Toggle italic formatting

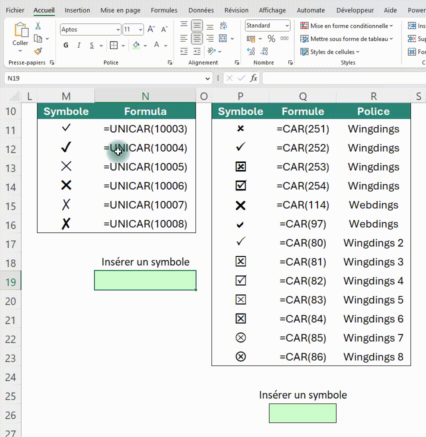click(x=79, y=45)
